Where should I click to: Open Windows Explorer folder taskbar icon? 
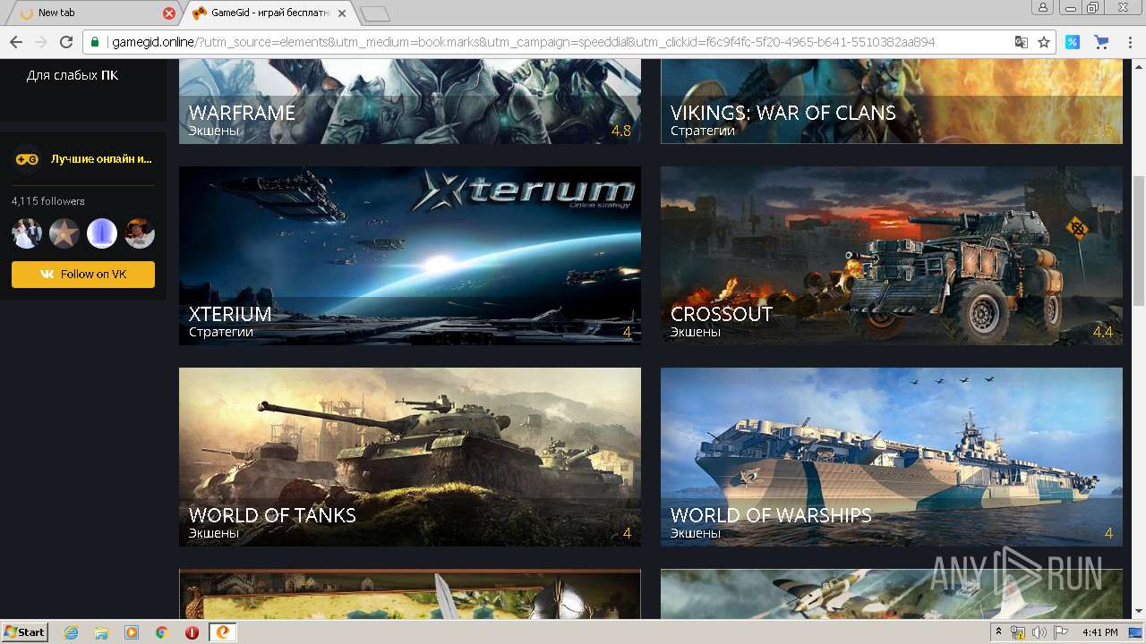101,632
